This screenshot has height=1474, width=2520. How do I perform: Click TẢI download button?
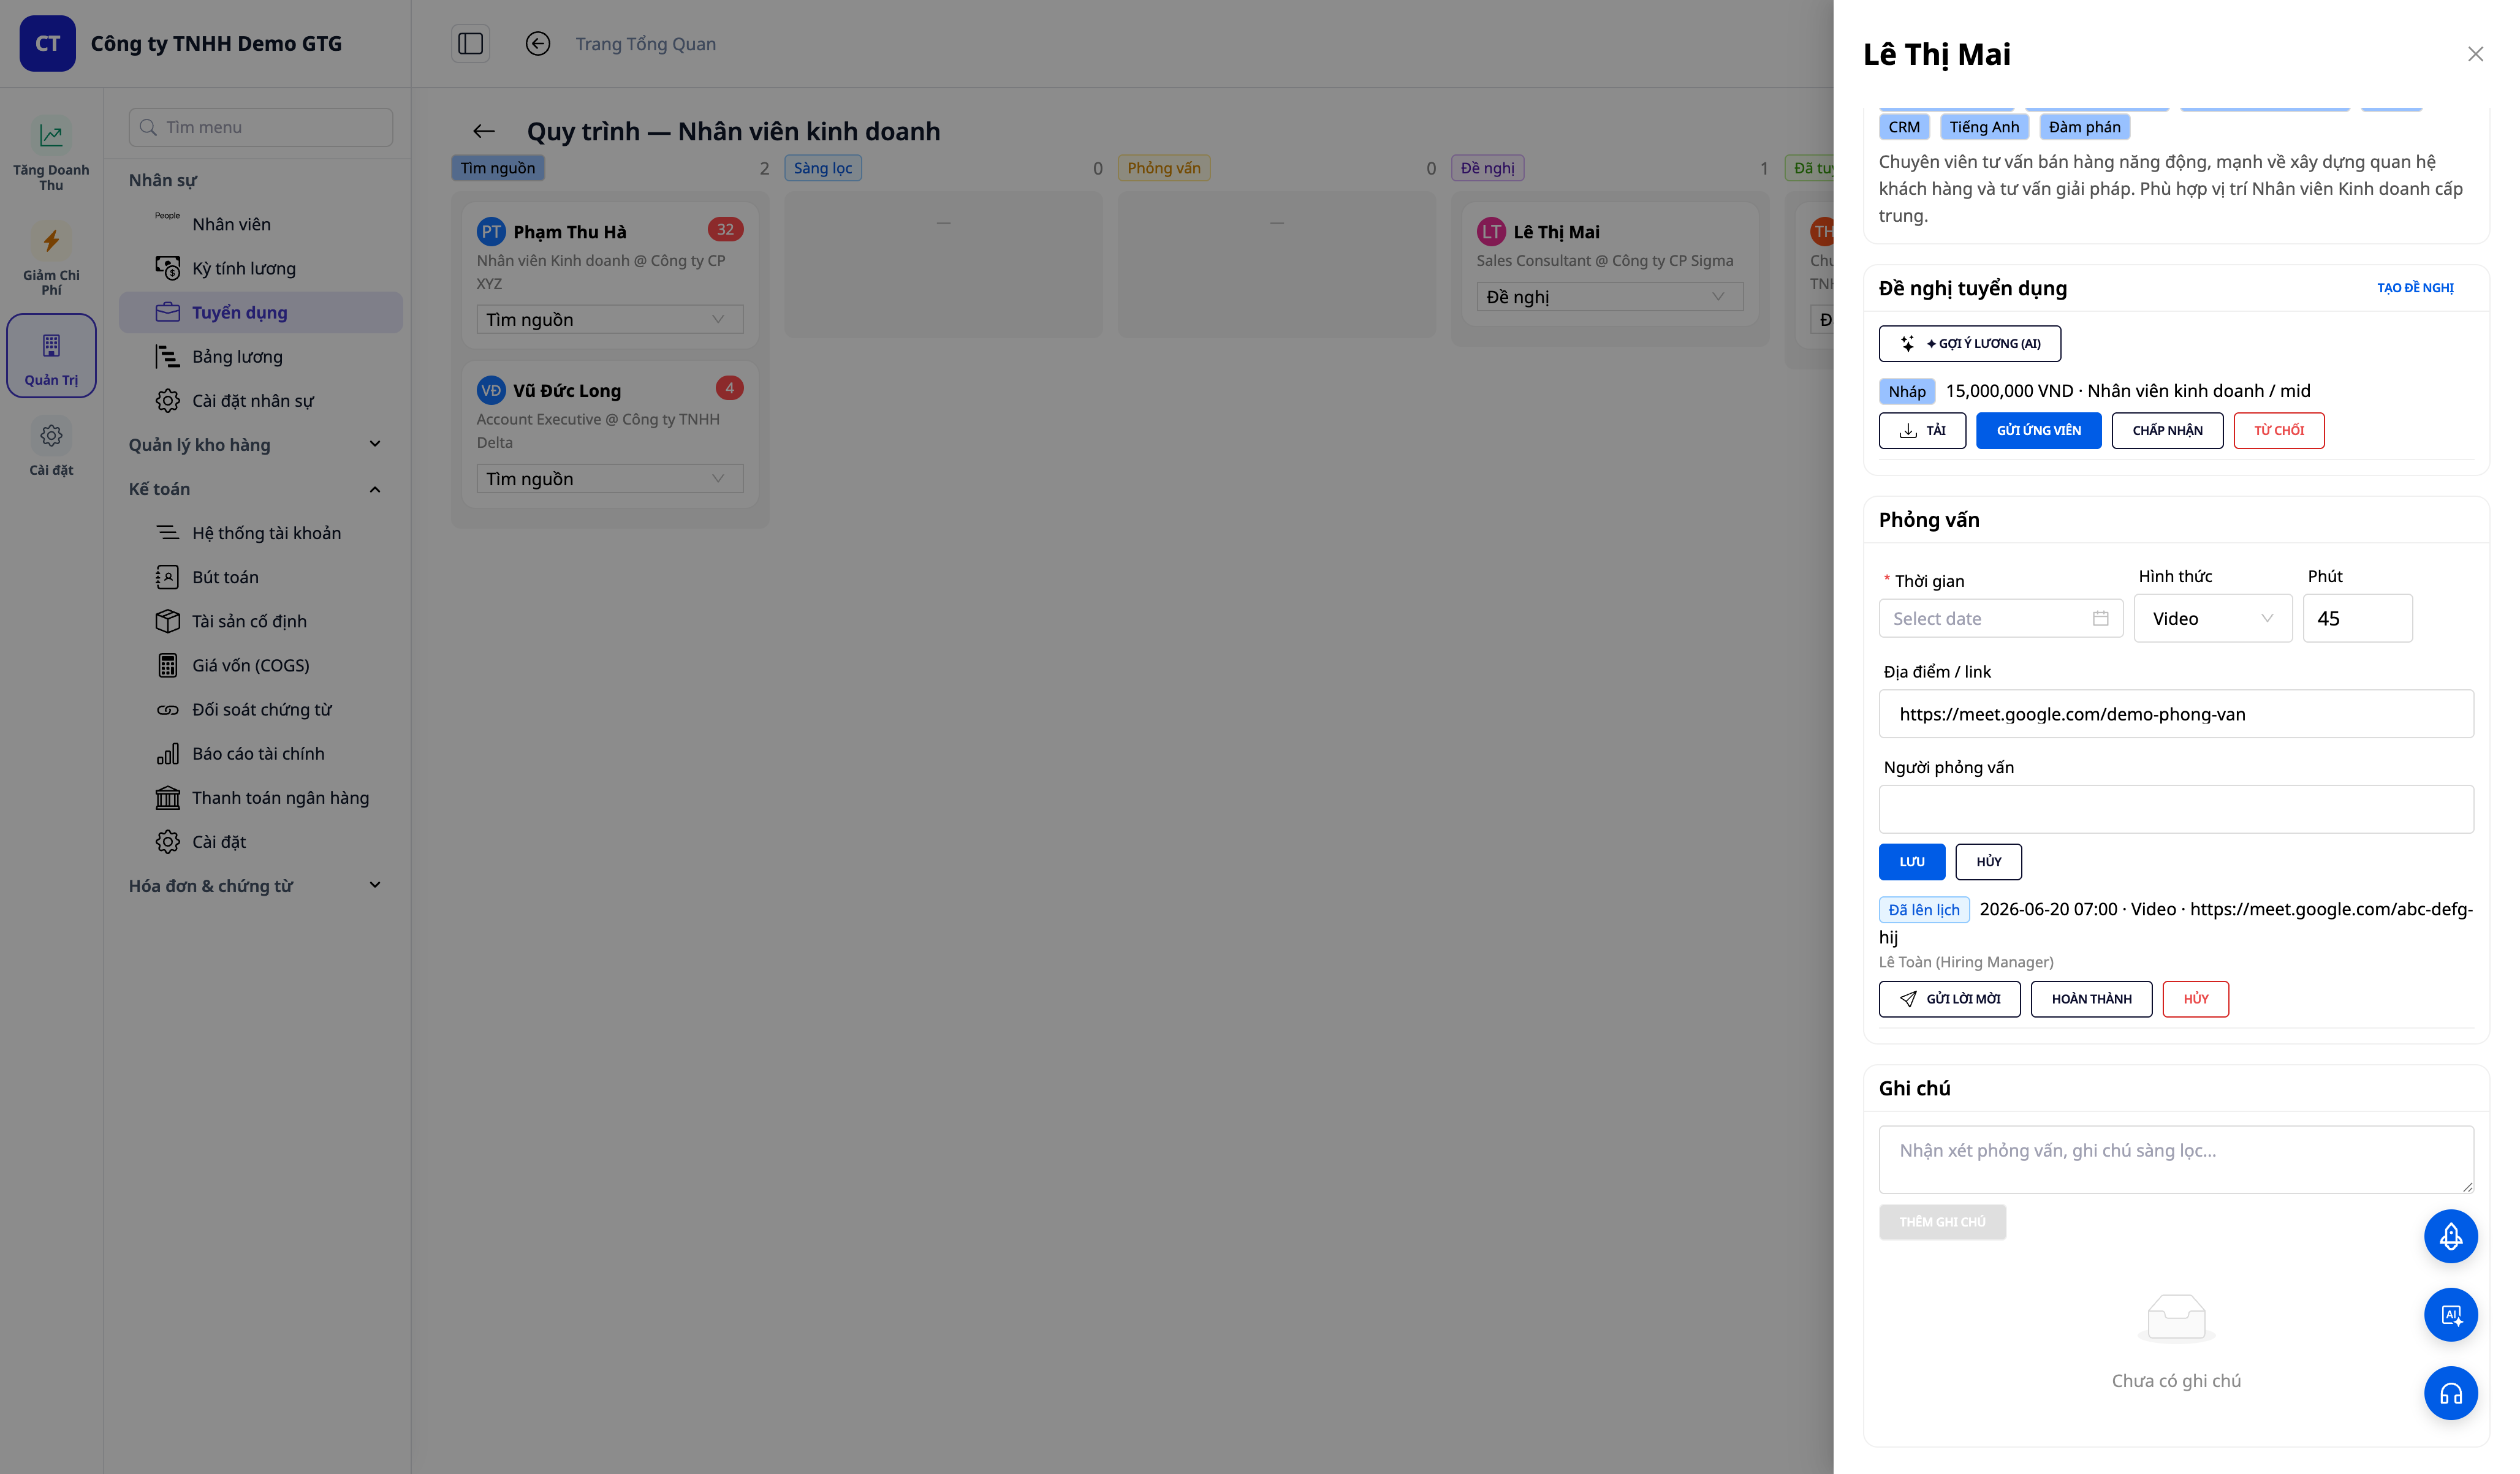click(1922, 430)
